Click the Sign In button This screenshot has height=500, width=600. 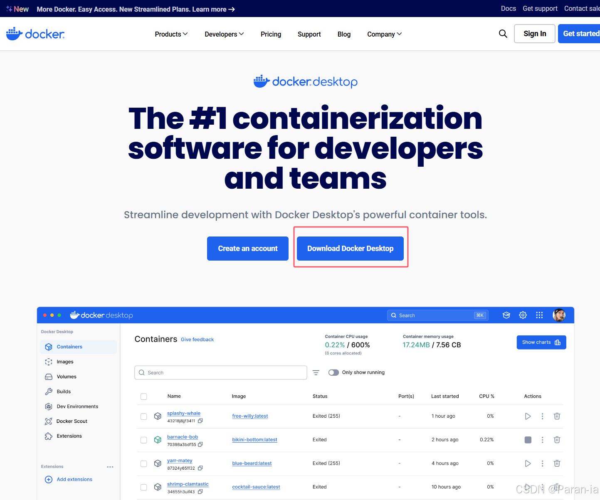[535, 34]
